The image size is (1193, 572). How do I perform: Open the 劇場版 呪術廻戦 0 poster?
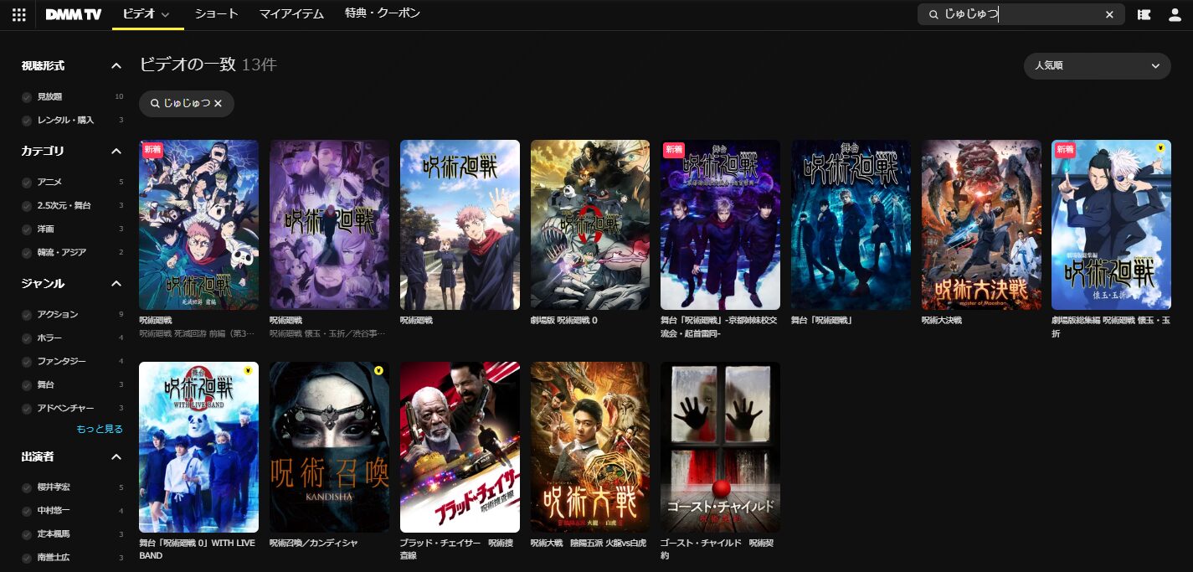click(x=590, y=224)
